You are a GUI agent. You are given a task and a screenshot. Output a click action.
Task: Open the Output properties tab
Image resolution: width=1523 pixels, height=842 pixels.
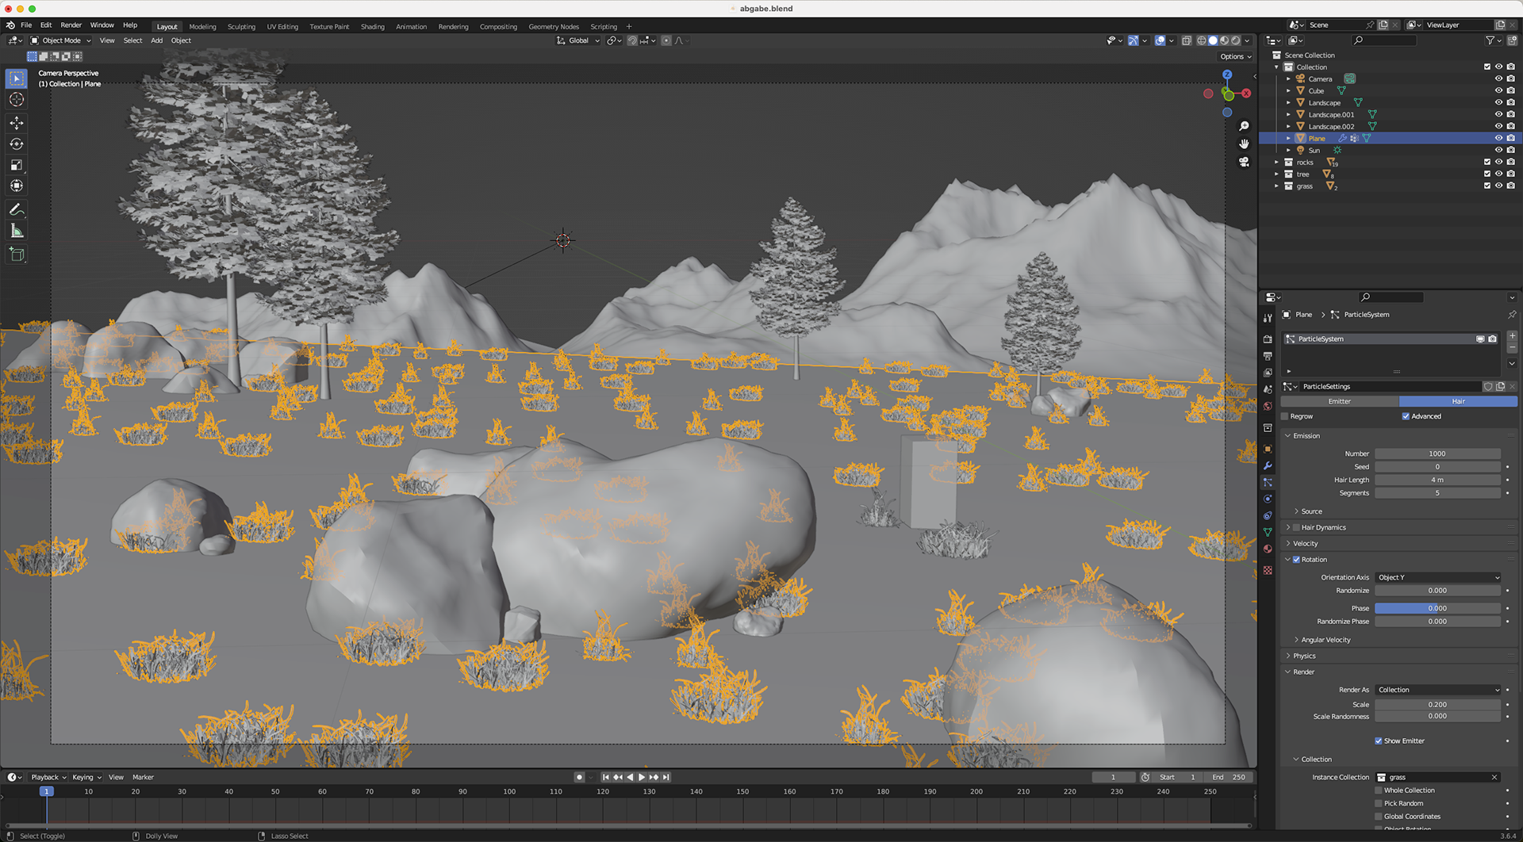coord(1268,356)
